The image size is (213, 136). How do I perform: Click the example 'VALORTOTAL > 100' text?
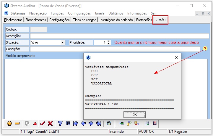point(101,104)
